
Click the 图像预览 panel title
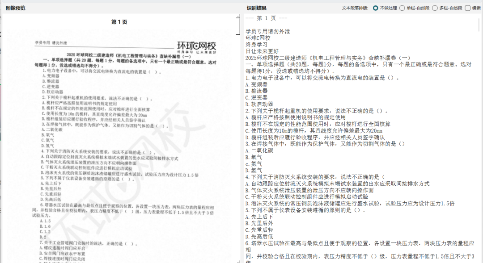point(15,8)
